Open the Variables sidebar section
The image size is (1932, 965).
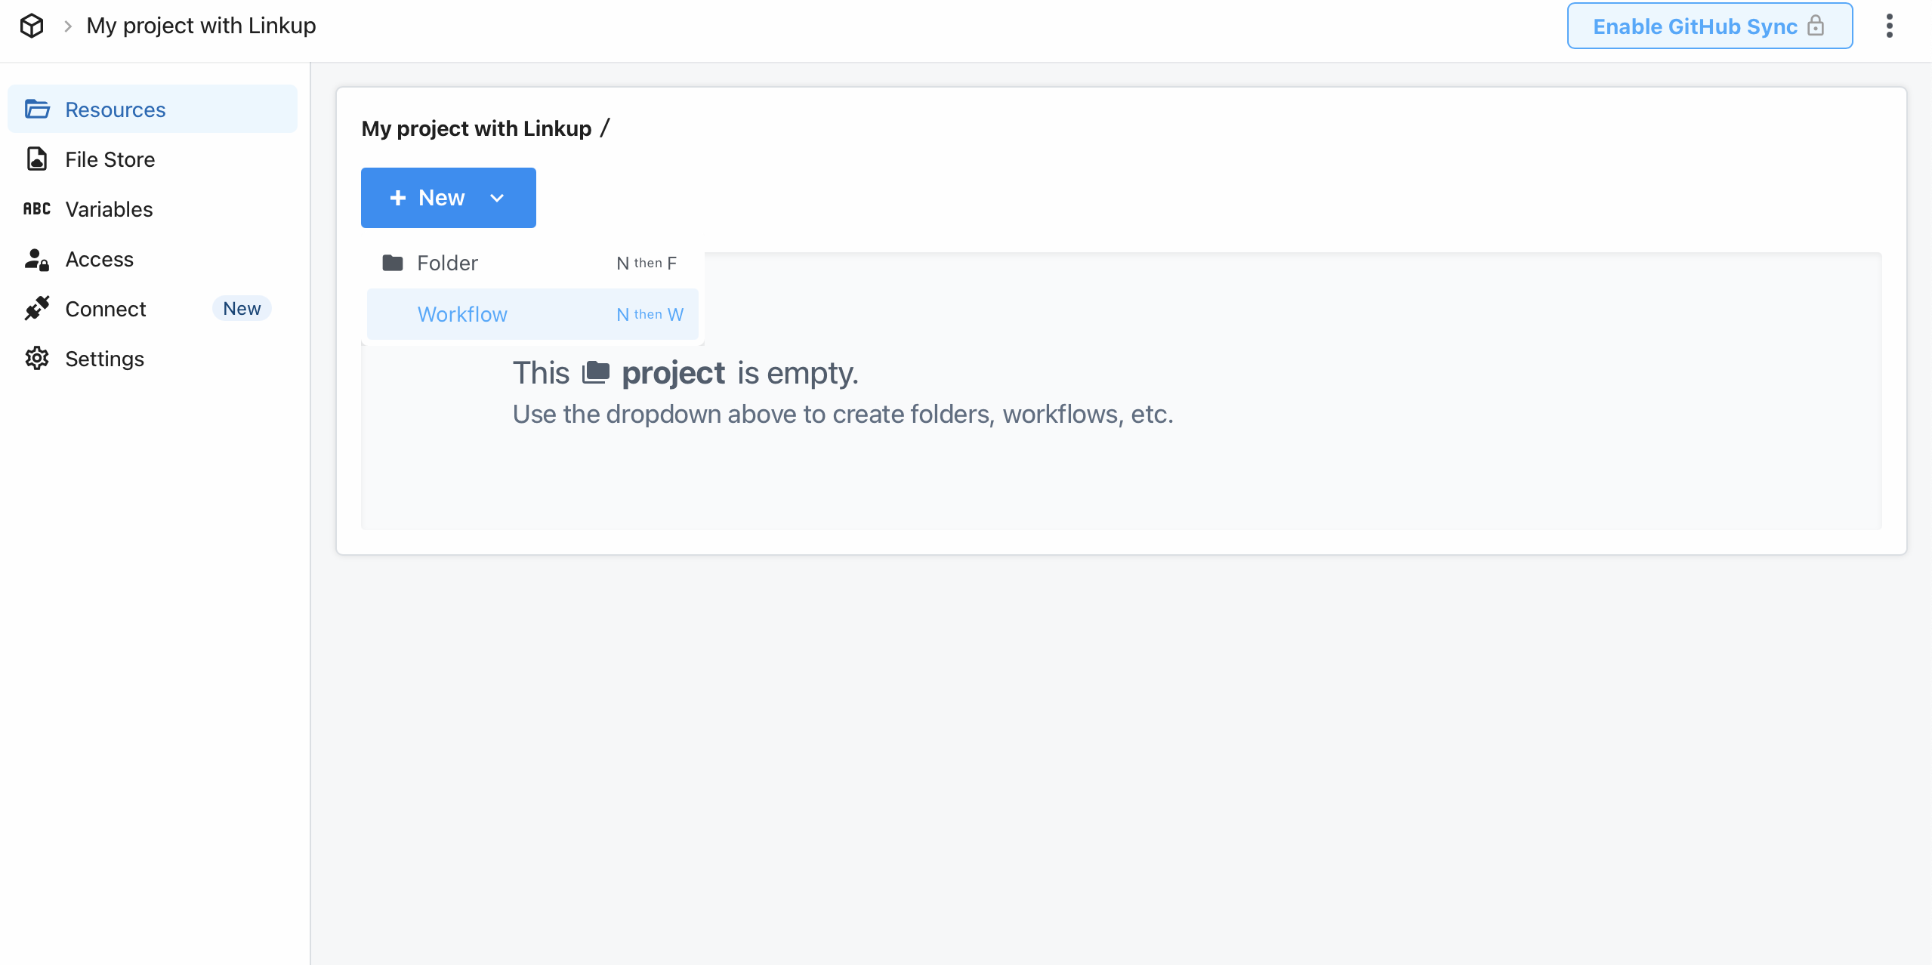click(x=109, y=209)
